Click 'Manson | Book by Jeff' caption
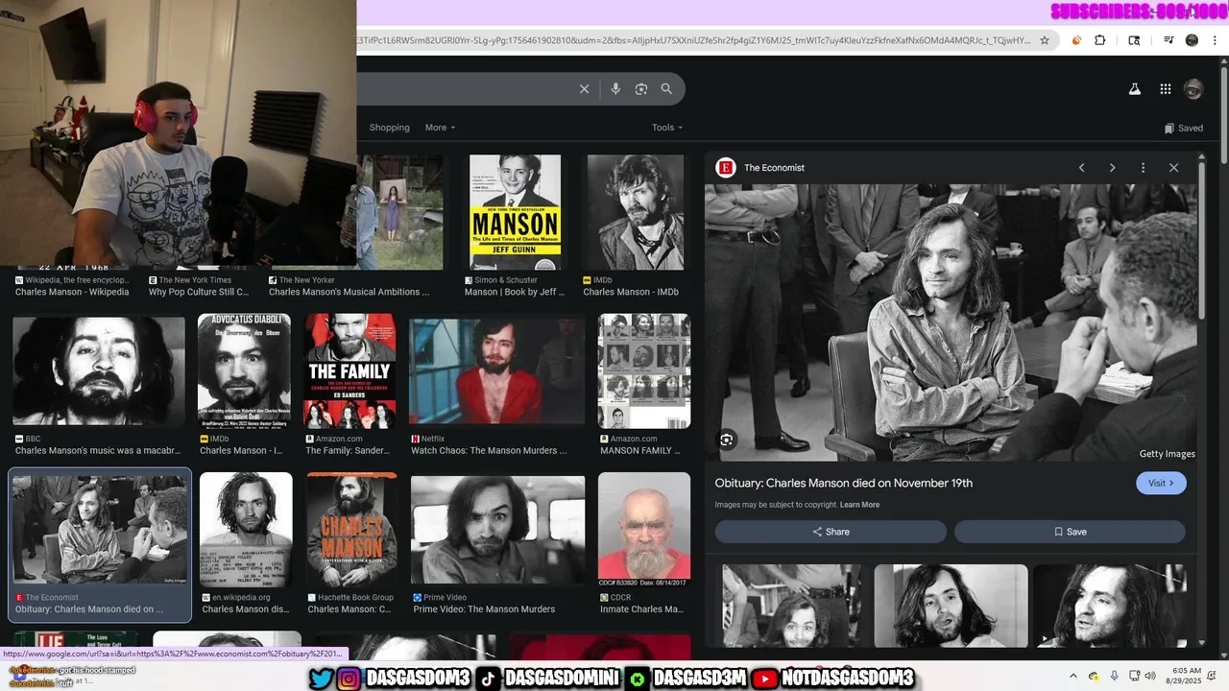 [515, 292]
